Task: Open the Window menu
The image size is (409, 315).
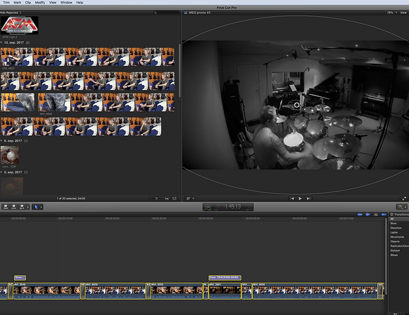Action: point(66,3)
